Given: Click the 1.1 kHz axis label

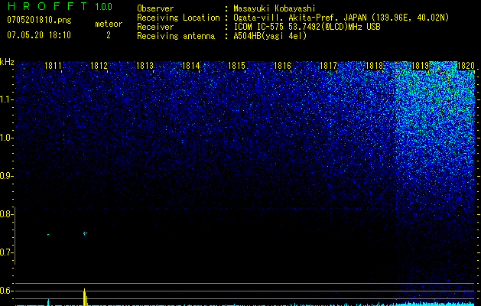Looking at the screenshot, I should [x=6, y=99].
